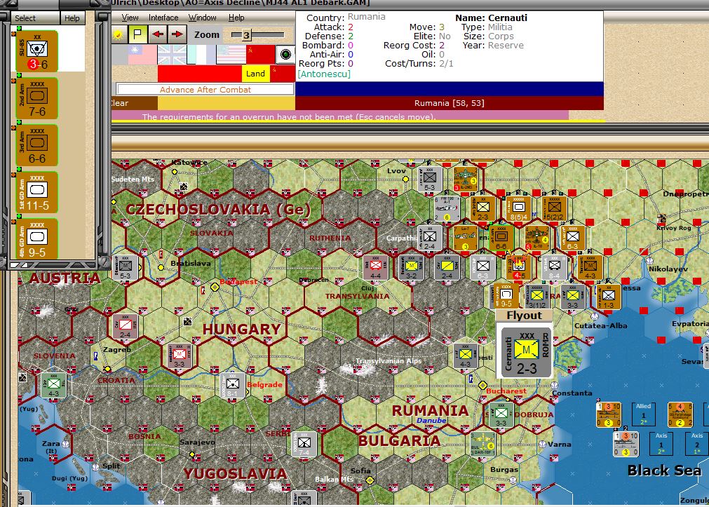
Task: Click the 8-1 unit at Belgrade
Action: coord(232,386)
